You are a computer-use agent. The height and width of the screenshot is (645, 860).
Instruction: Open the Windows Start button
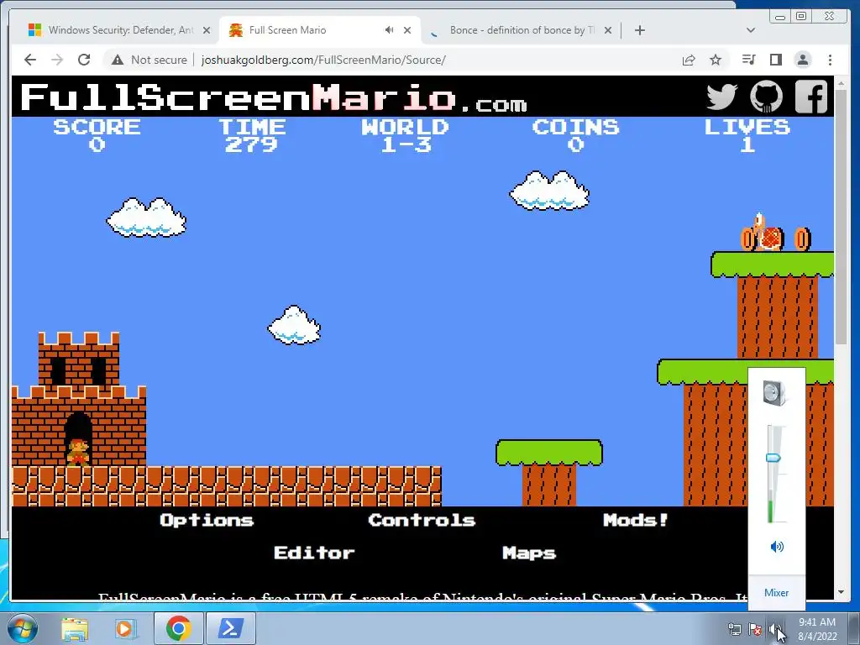click(22, 628)
